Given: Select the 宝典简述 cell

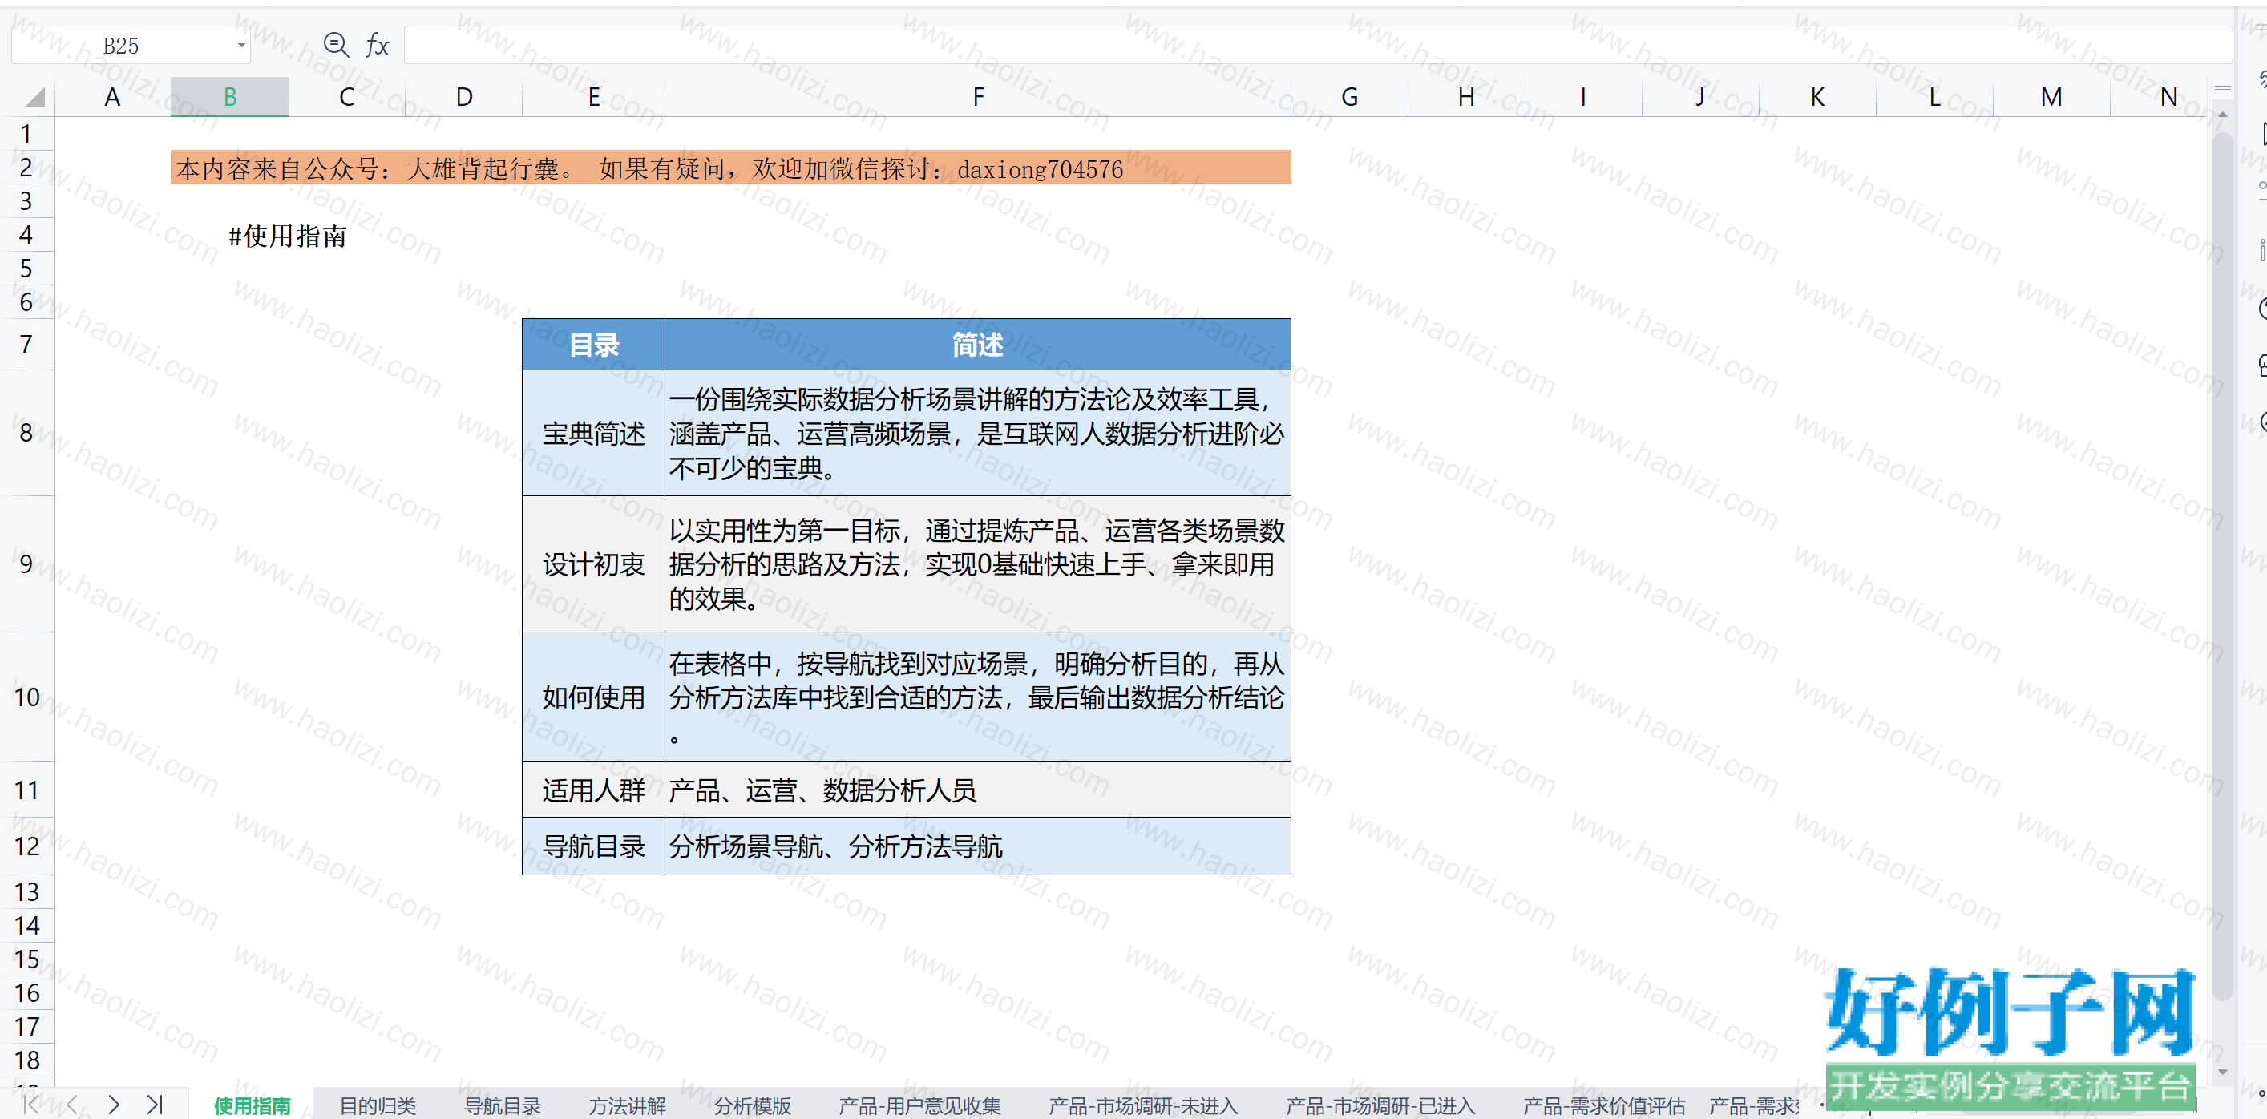Looking at the screenshot, I should (593, 433).
